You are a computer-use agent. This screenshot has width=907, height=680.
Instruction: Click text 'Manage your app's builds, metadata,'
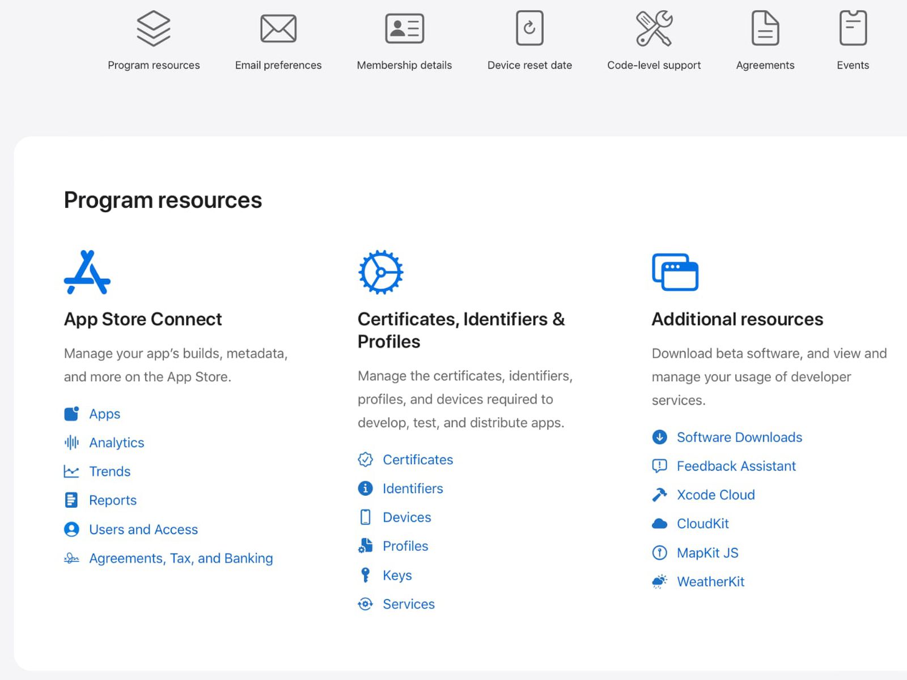tap(176, 354)
